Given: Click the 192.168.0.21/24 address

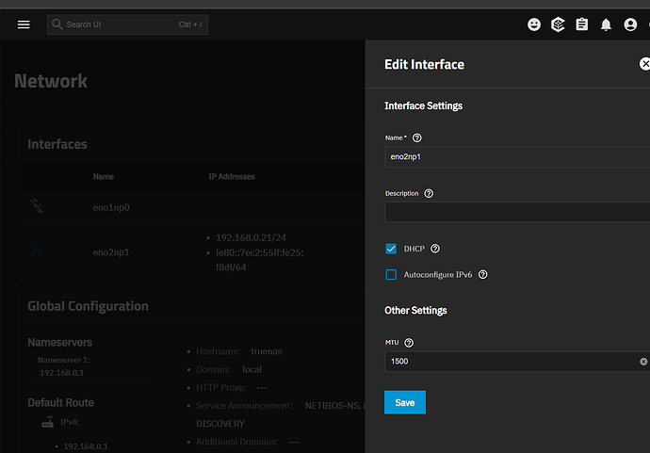Looking at the screenshot, I should pos(251,238).
